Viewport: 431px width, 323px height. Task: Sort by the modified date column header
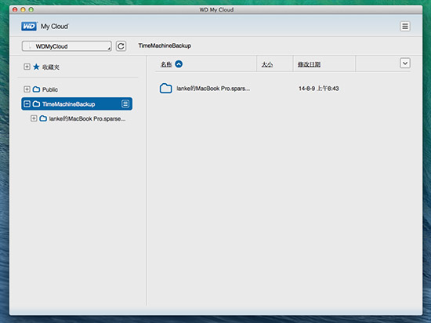309,64
